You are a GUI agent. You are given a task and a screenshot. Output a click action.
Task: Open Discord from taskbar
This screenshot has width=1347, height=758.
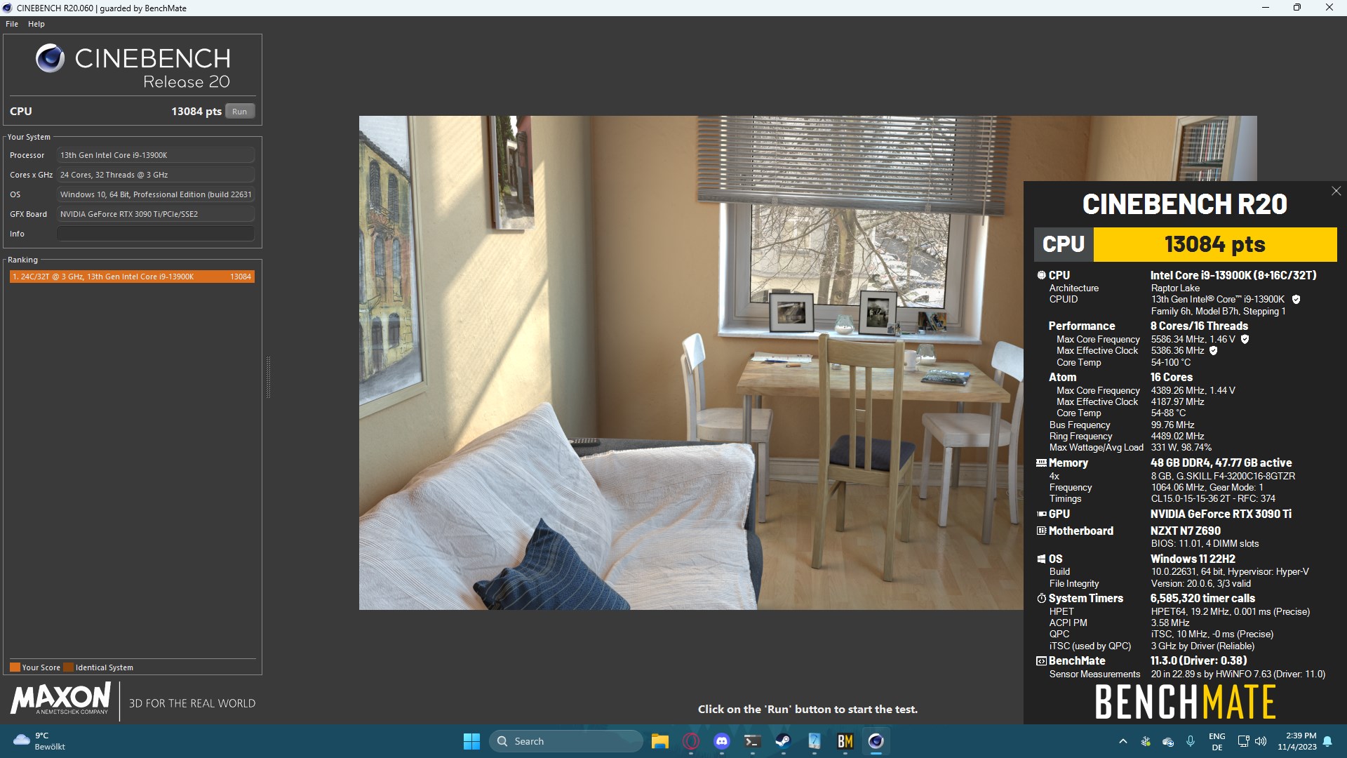tap(721, 741)
